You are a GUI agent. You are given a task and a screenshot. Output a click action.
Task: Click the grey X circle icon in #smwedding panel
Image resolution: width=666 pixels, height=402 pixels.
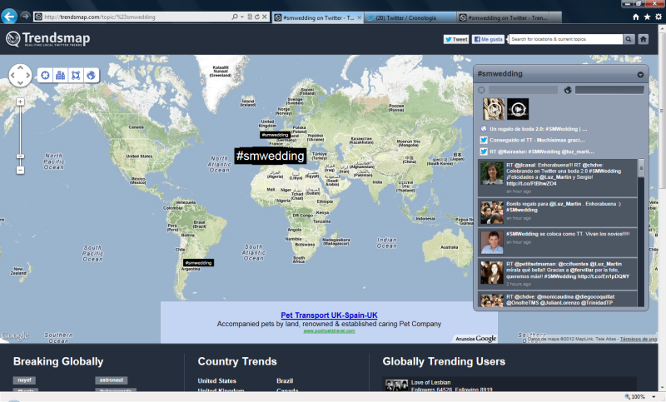(x=481, y=90)
